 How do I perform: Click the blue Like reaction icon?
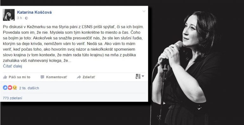(x=5, y=88)
